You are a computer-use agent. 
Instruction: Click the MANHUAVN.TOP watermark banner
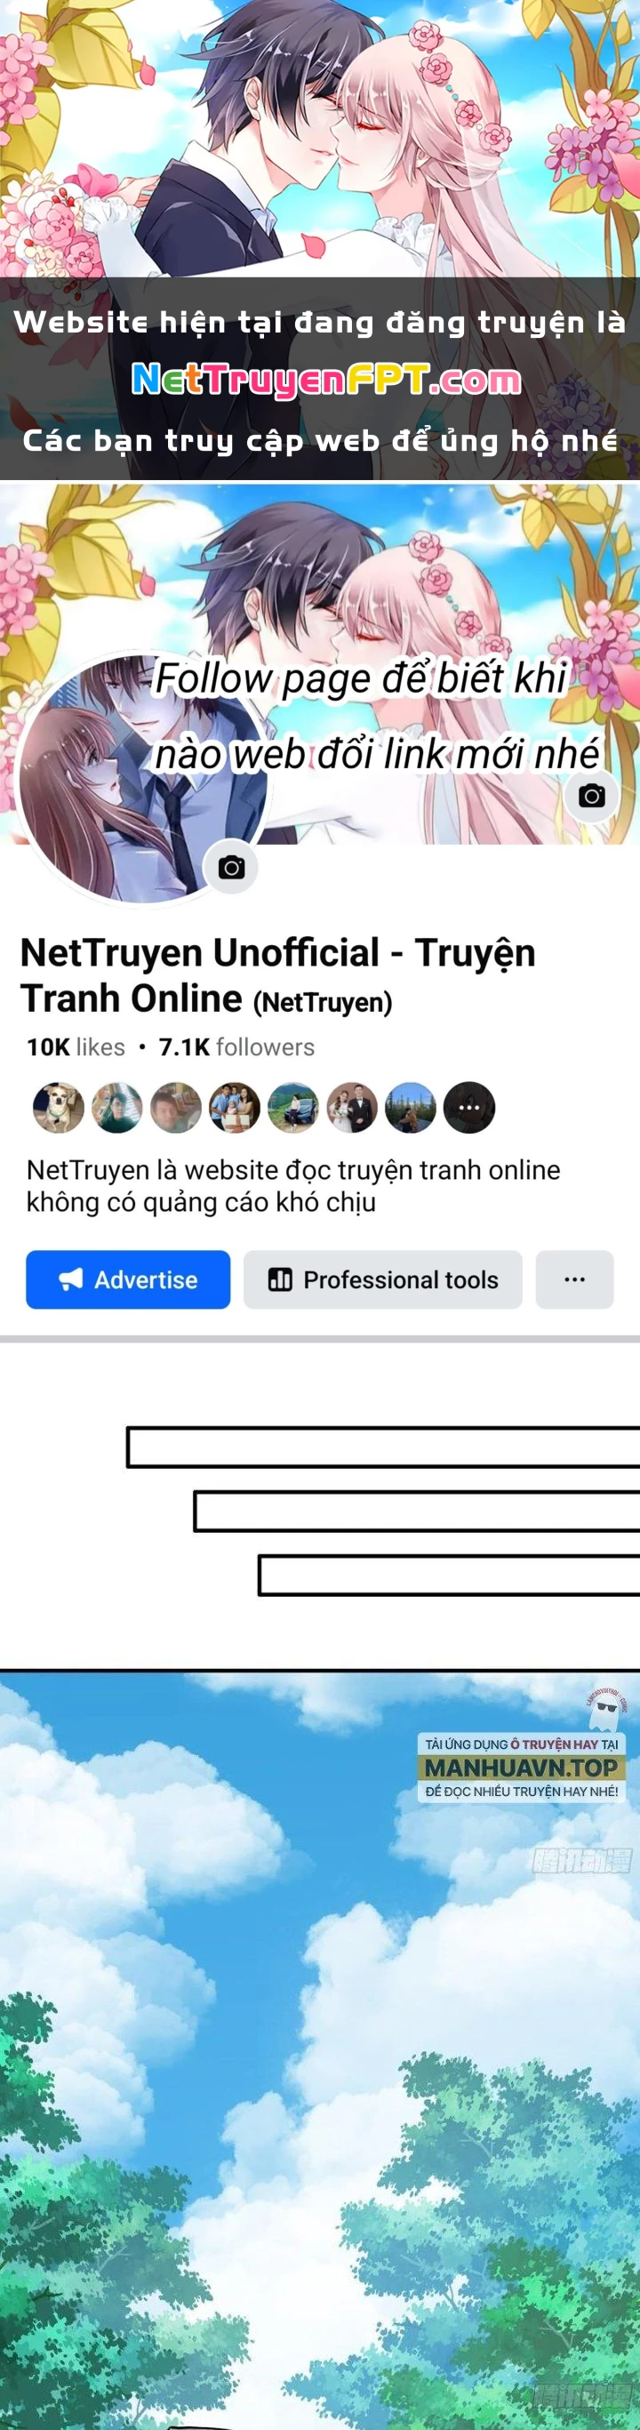[x=521, y=1768]
